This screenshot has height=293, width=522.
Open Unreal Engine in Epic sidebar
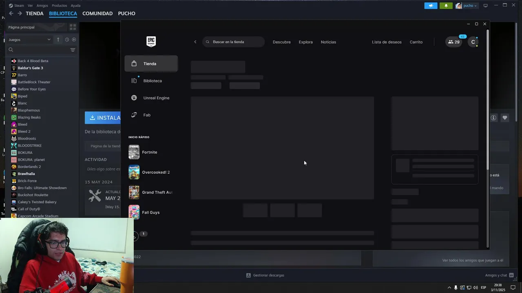tap(151, 98)
